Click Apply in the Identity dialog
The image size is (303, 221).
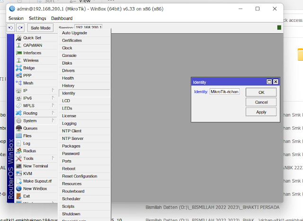pos(261,112)
